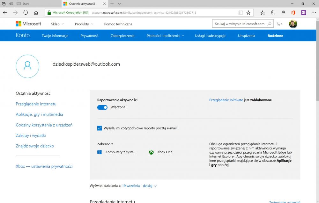Click the Xbox One text label

[165, 152]
